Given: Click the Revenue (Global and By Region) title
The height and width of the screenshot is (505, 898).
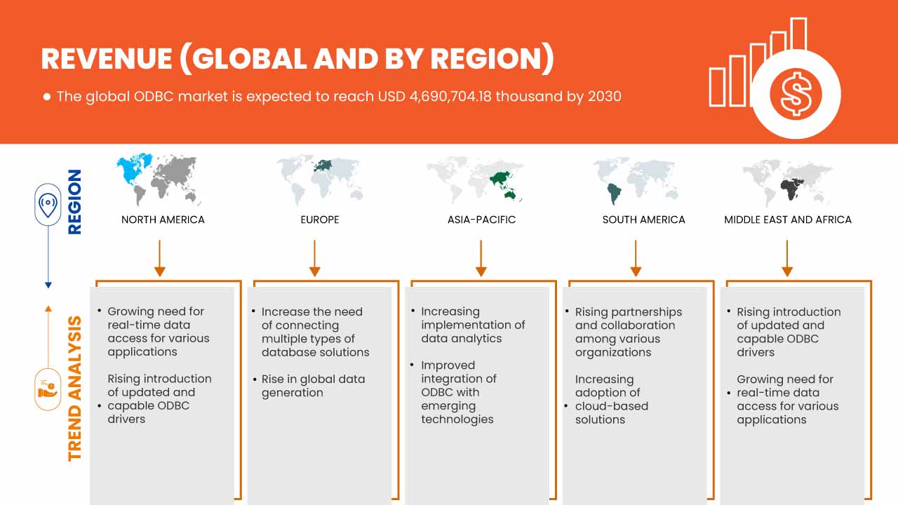Looking at the screenshot, I should 297,60.
